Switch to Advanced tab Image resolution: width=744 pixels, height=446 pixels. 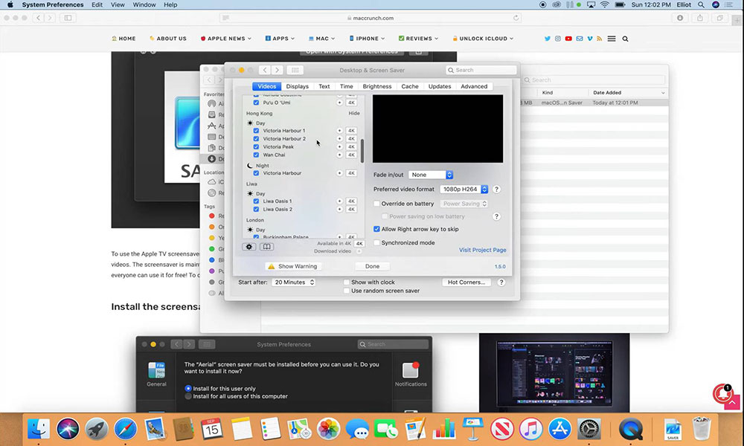(474, 86)
